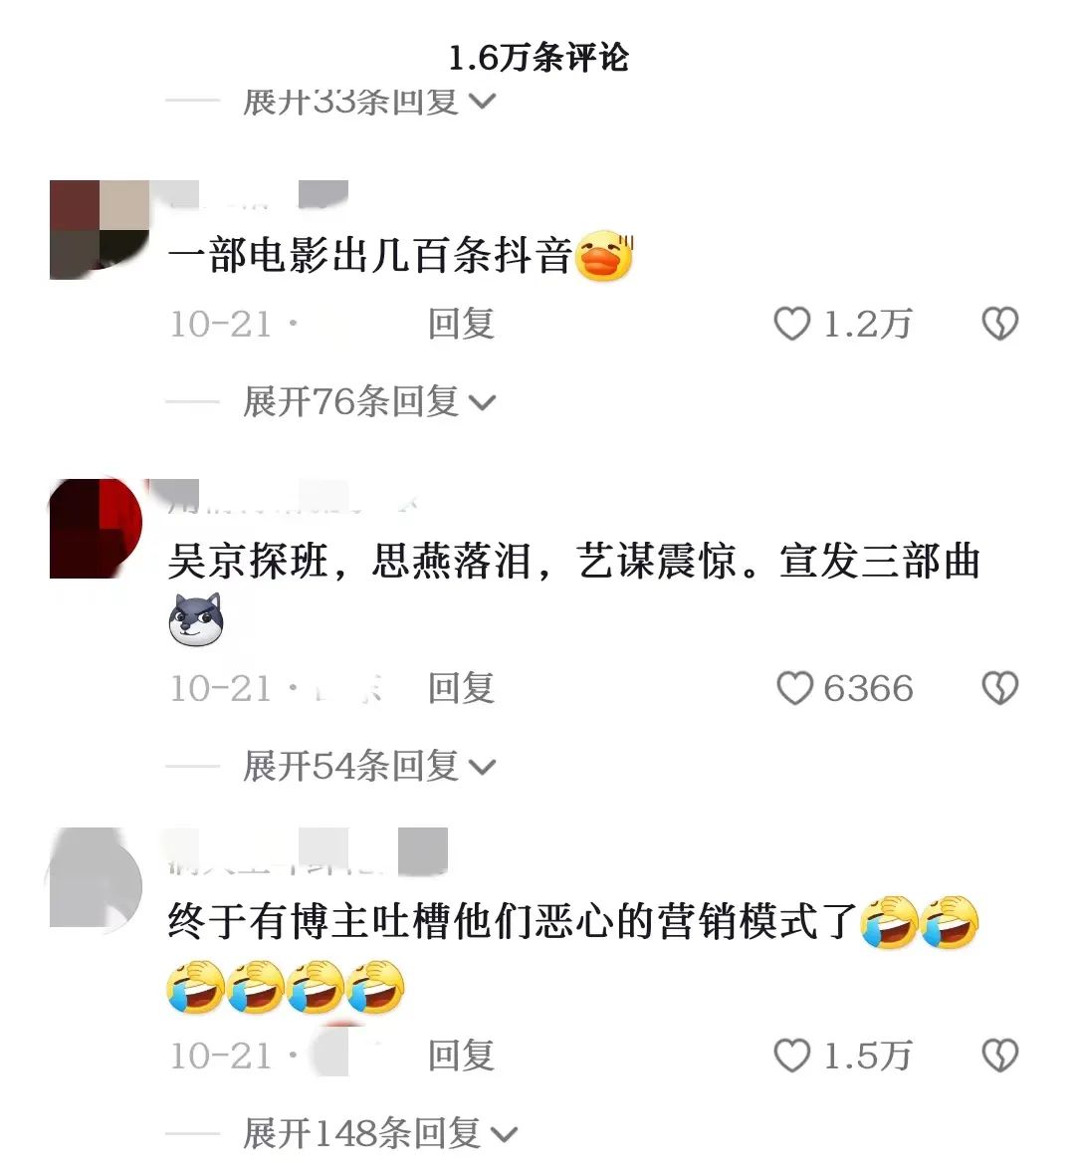Reply to the 终于有博主吐槽 comment
This screenshot has height=1176, width=1075.
pyautogui.click(x=460, y=1056)
